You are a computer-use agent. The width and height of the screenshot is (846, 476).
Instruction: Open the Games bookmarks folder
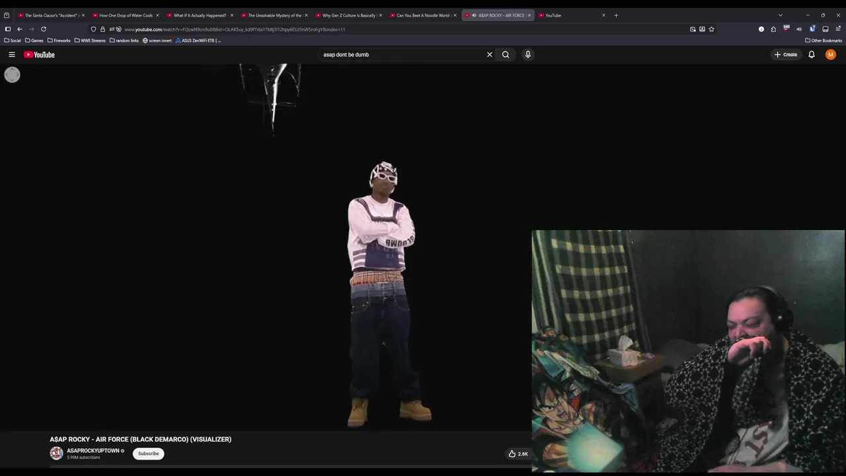(34, 40)
